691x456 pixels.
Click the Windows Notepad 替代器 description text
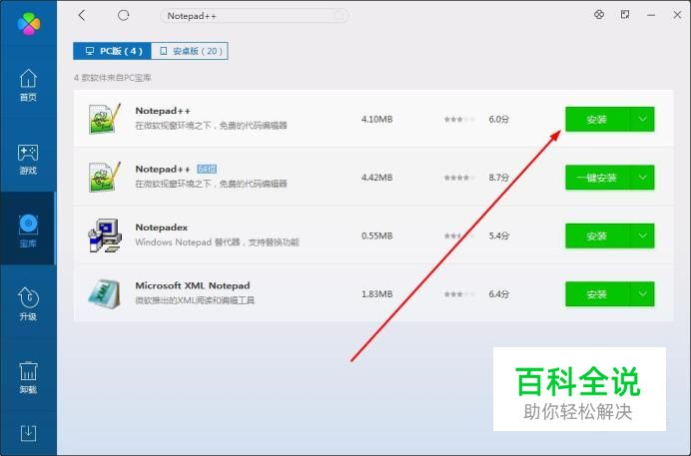(218, 242)
